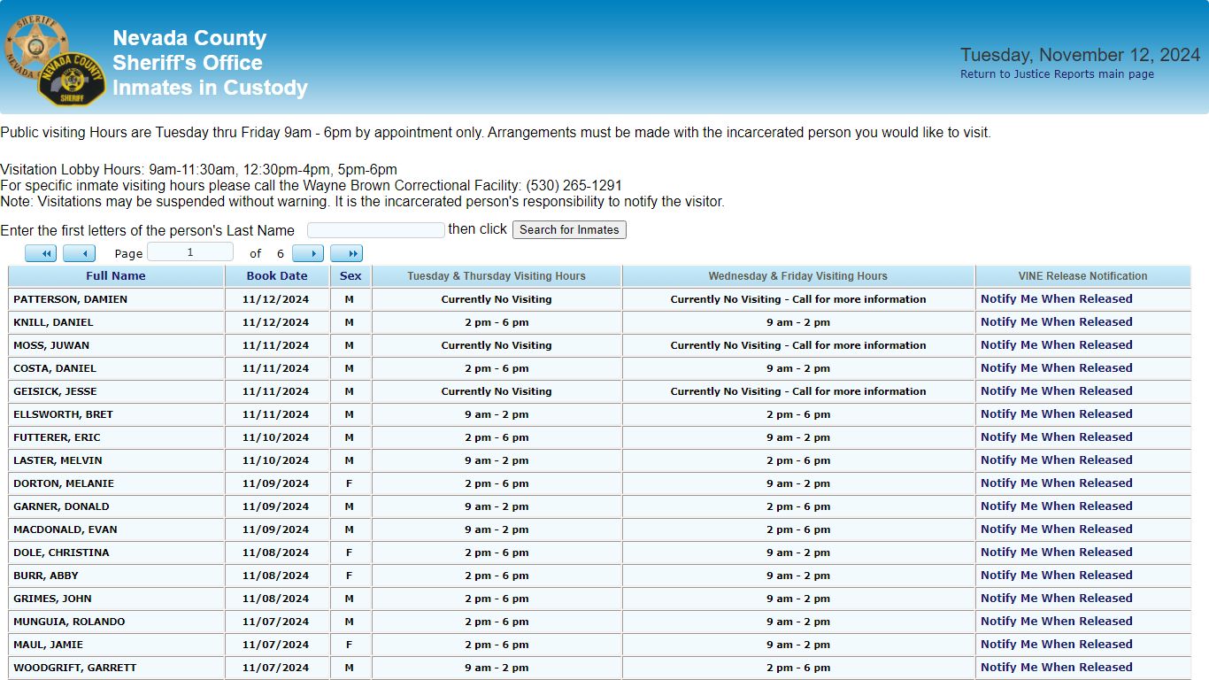Image resolution: width=1209 pixels, height=680 pixels.
Task: Notify Me When Released for KNILL, DANIEL
Action: coord(1056,322)
